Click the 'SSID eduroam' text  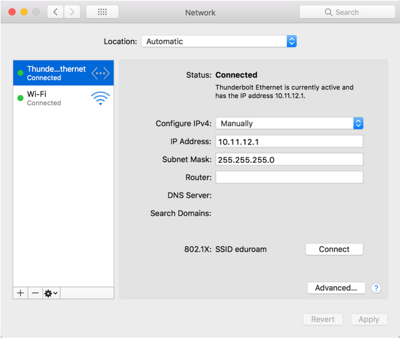[x=241, y=249]
